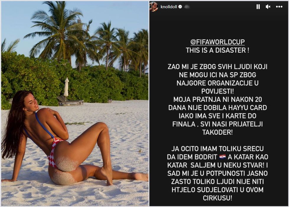Viewport: 289px width, 207px height.
Task: Click the word "CIRKUSU!" at the story end
Action: tap(218, 198)
